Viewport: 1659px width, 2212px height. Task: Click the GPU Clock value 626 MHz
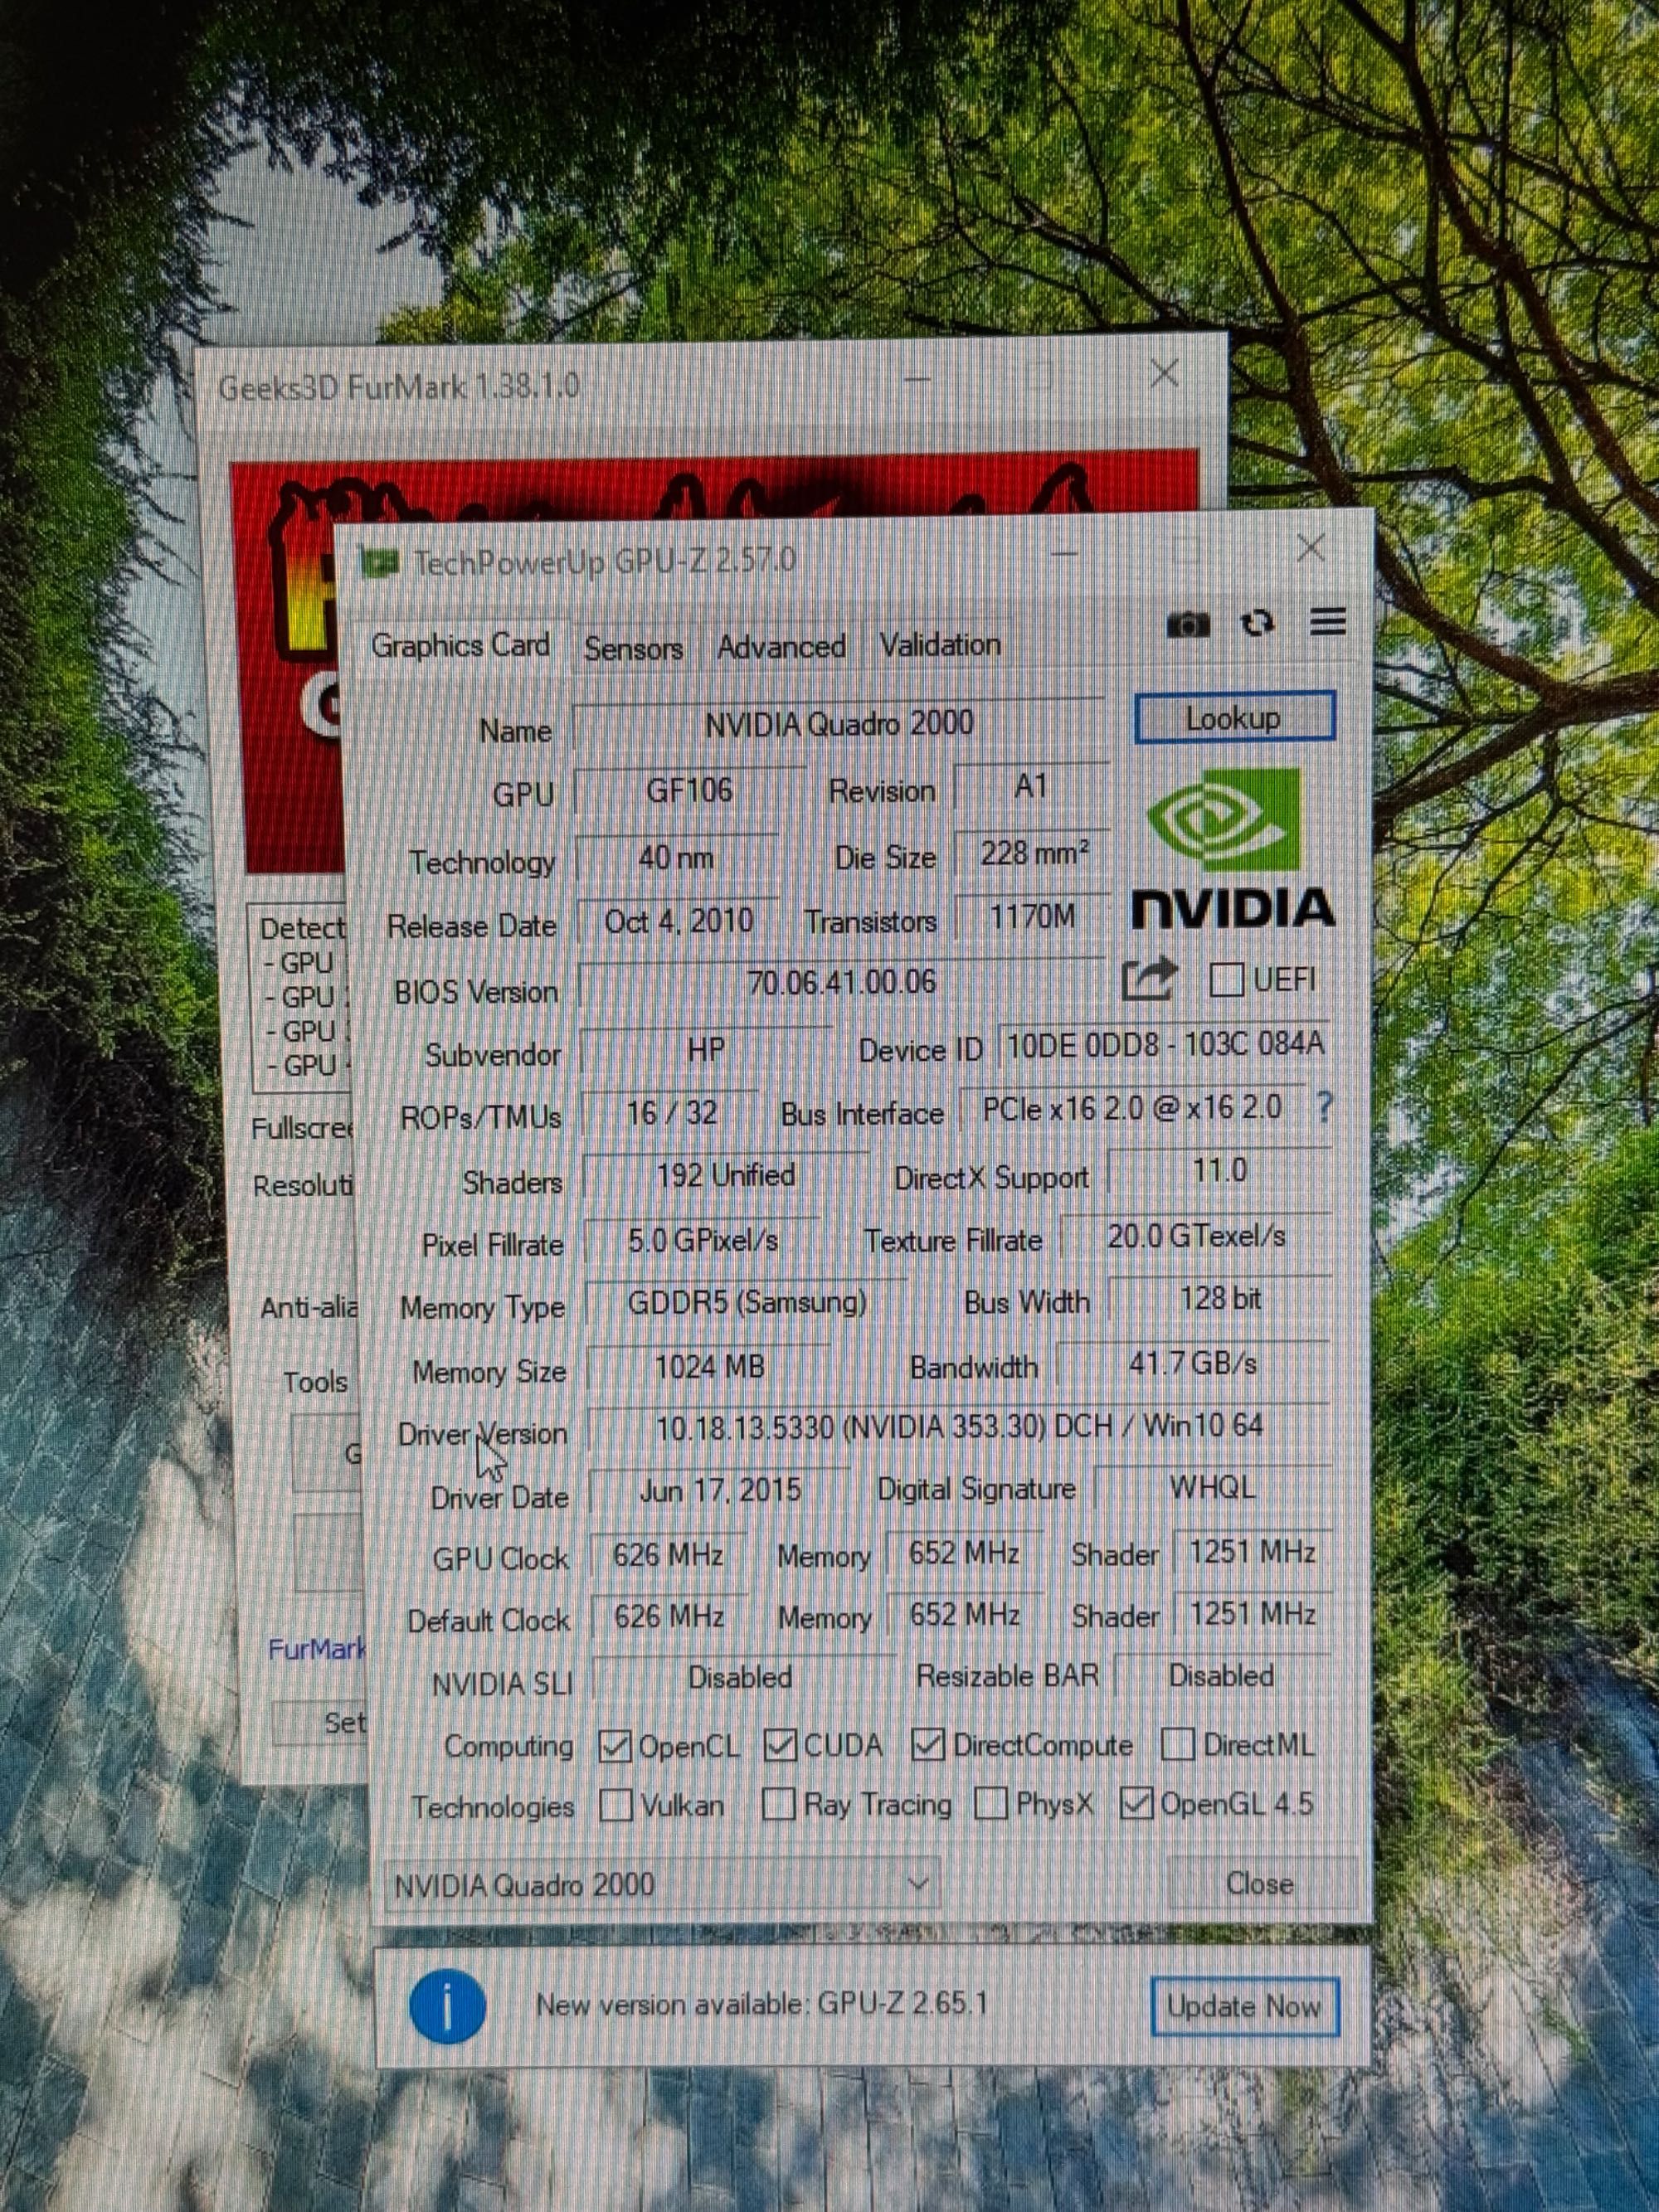click(668, 1556)
